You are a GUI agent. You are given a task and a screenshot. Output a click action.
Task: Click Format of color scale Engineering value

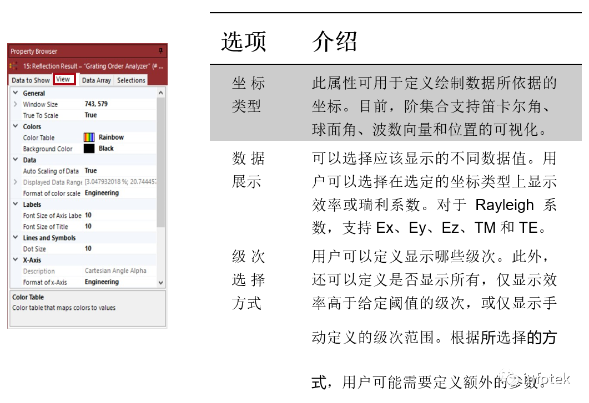[x=102, y=193]
